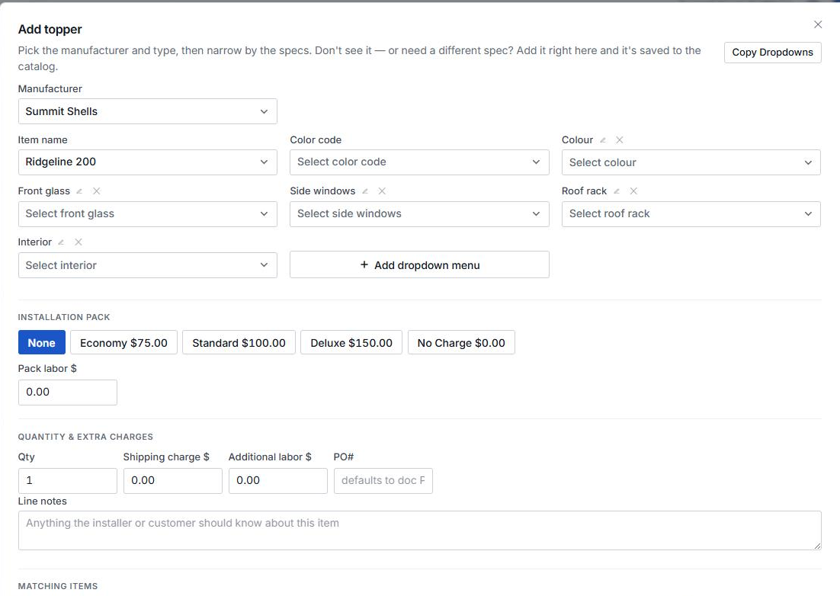Expand the Select front glass dropdown

148,213
